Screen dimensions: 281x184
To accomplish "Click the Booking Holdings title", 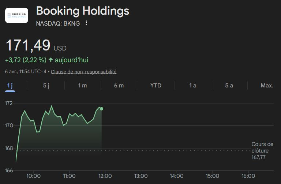I will [x=83, y=11].
